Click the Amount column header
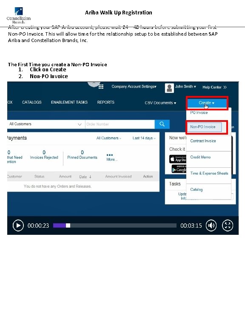The image size is (245, 321). [65, 177]
